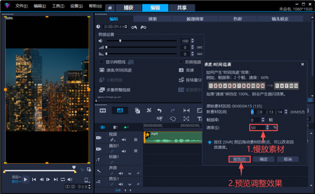Switch to the 捕获 (Capture) workspace tab
The width and height of the screenshot is (315, 194).
[x=128, y=8]
